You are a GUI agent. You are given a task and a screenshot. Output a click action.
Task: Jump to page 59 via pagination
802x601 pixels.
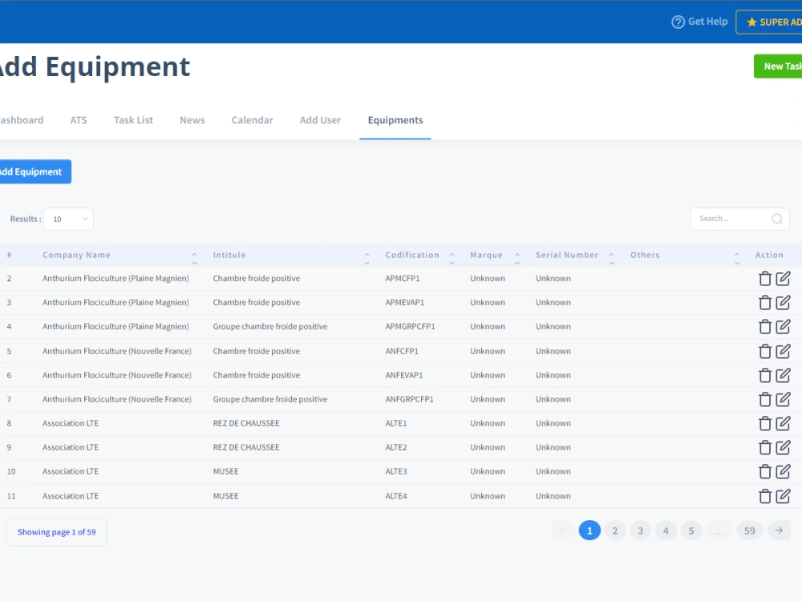(749, 530)
